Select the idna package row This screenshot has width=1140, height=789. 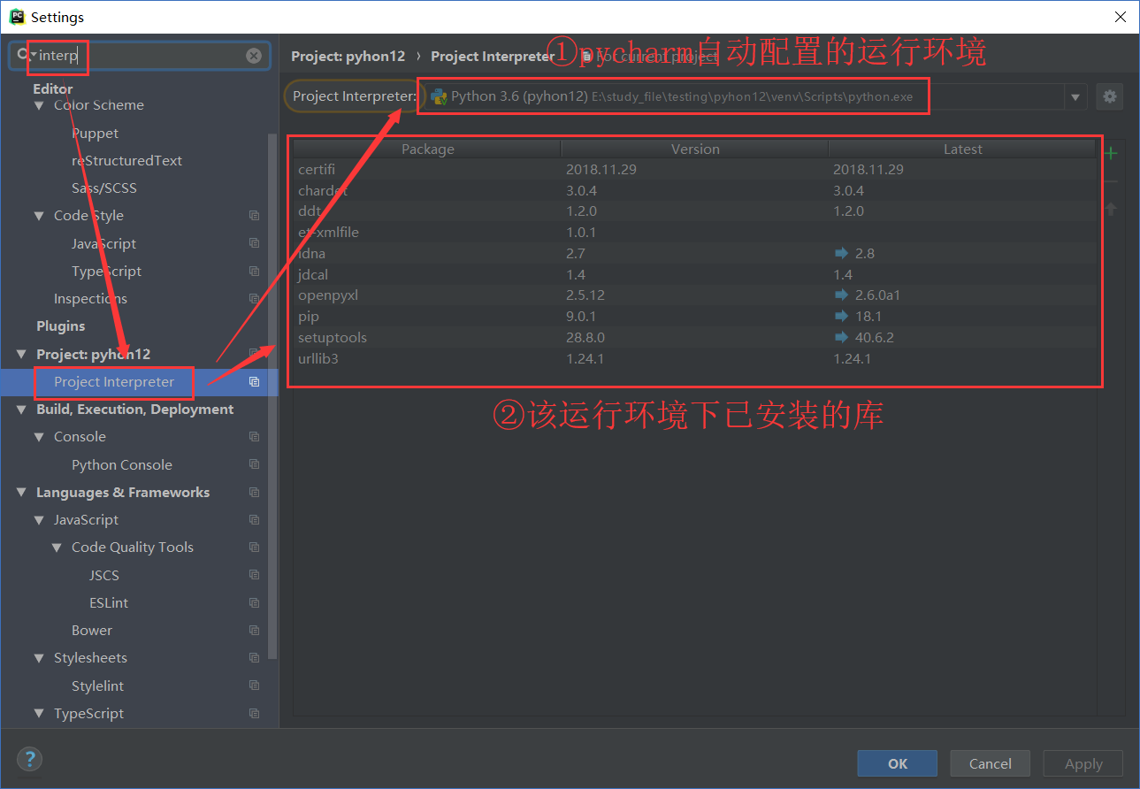pos(695,253)
